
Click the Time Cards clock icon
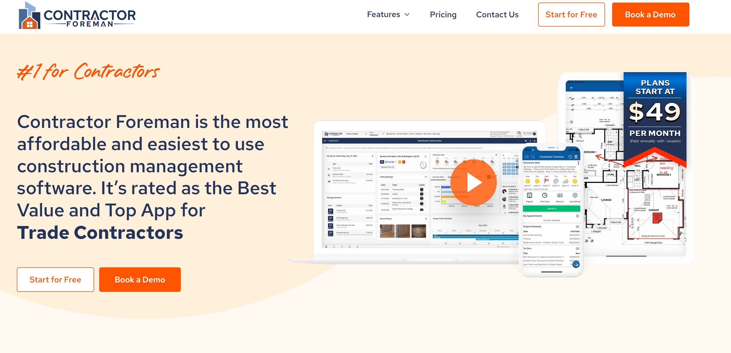[x=545, y=196]
